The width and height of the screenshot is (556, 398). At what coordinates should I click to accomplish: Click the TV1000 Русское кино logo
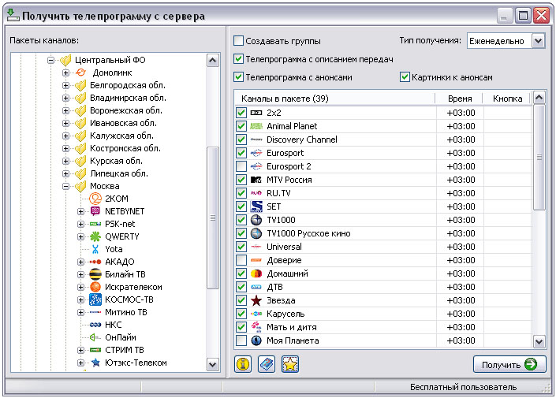click(256, 233)
